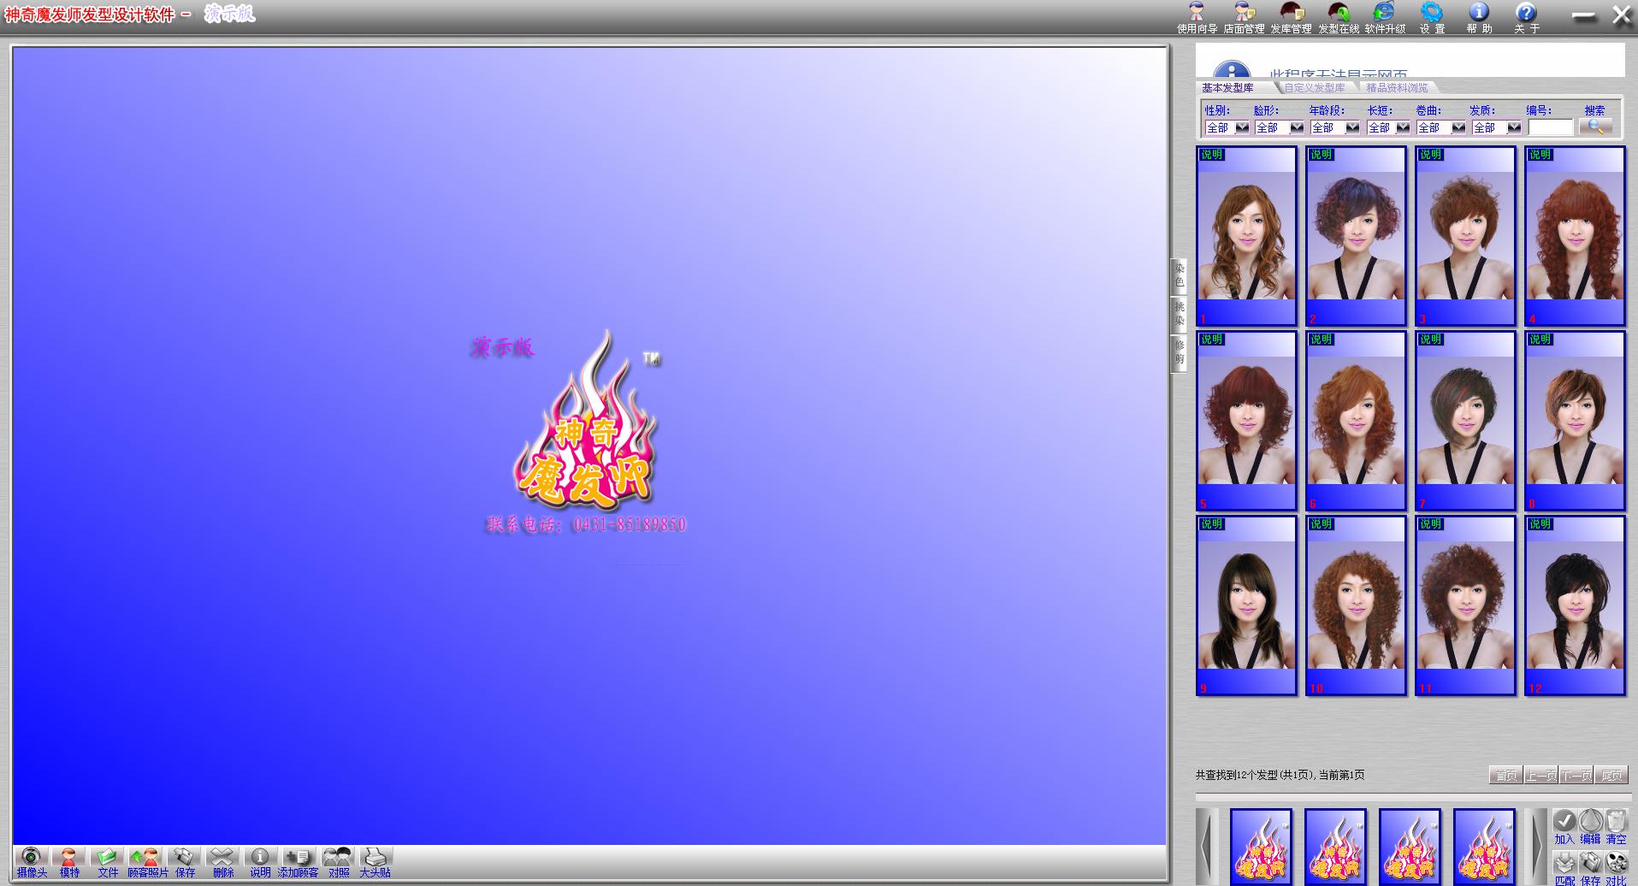This screenshot has height=886, width=1638.
Task: Switch to 精品资料浏览 tab
Action: tap(1397, 88)
